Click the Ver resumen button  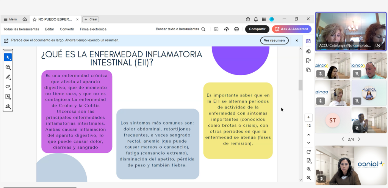(x=274, y=40)
